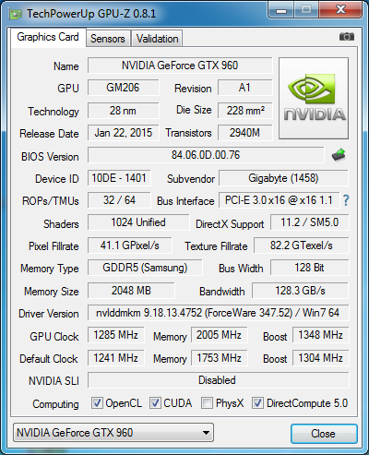Close window with title bar X
The image size is (369, 455).
(x=340, y=11)
